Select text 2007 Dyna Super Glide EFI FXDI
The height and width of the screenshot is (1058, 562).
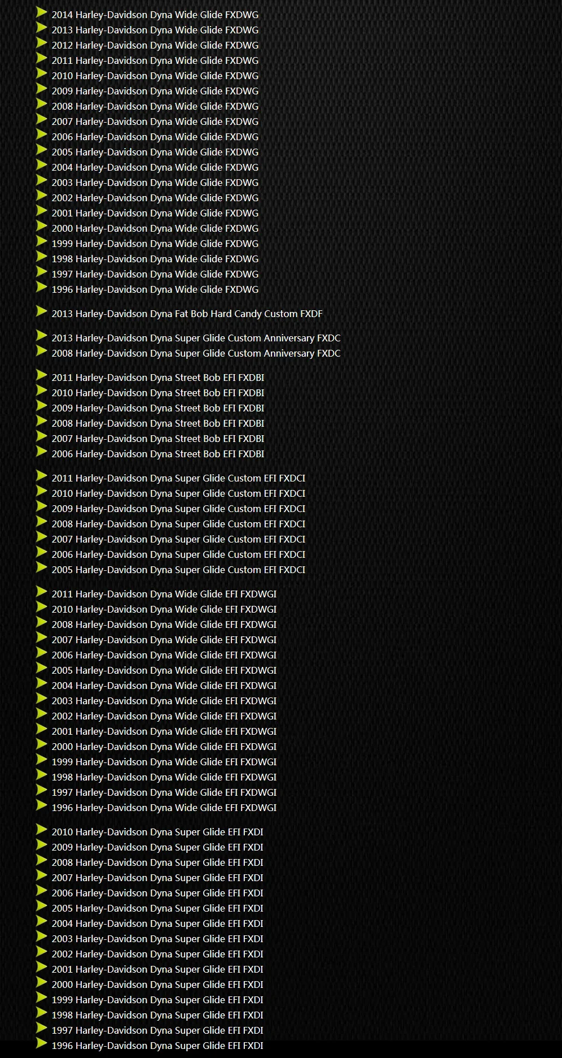point(157,878)
